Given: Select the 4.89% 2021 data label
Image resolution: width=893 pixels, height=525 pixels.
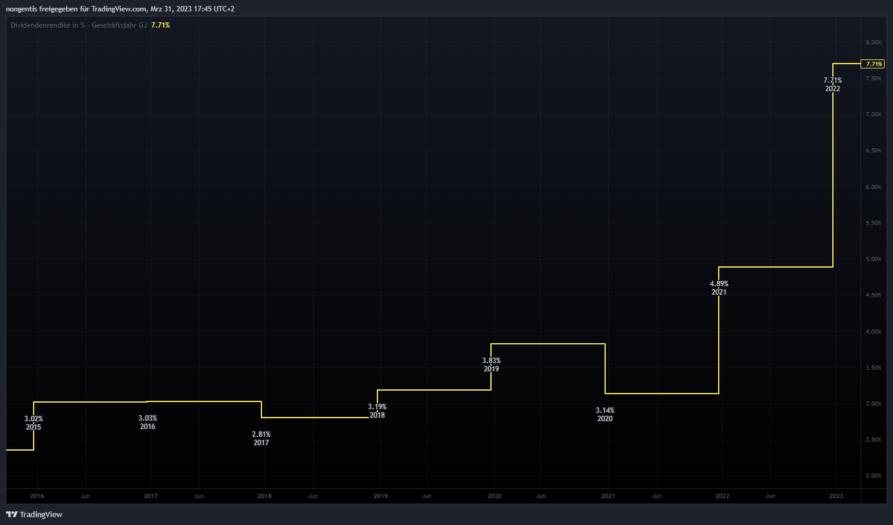Looking at the screenshot, I should (719, 288).
